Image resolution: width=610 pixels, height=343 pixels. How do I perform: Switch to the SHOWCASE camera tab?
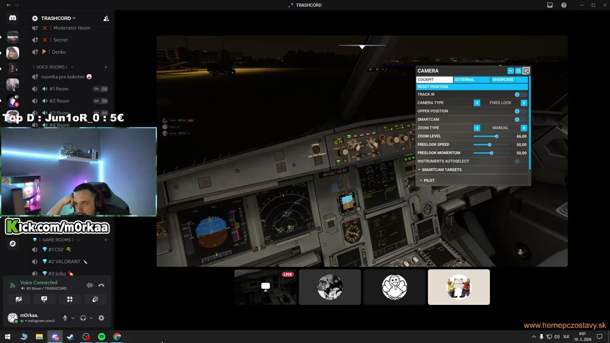coord(509,80)
